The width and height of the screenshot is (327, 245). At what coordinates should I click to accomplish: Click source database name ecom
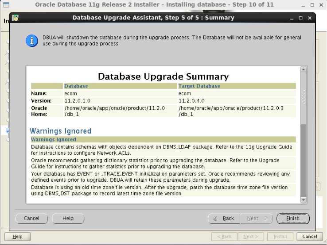(70, 93)
